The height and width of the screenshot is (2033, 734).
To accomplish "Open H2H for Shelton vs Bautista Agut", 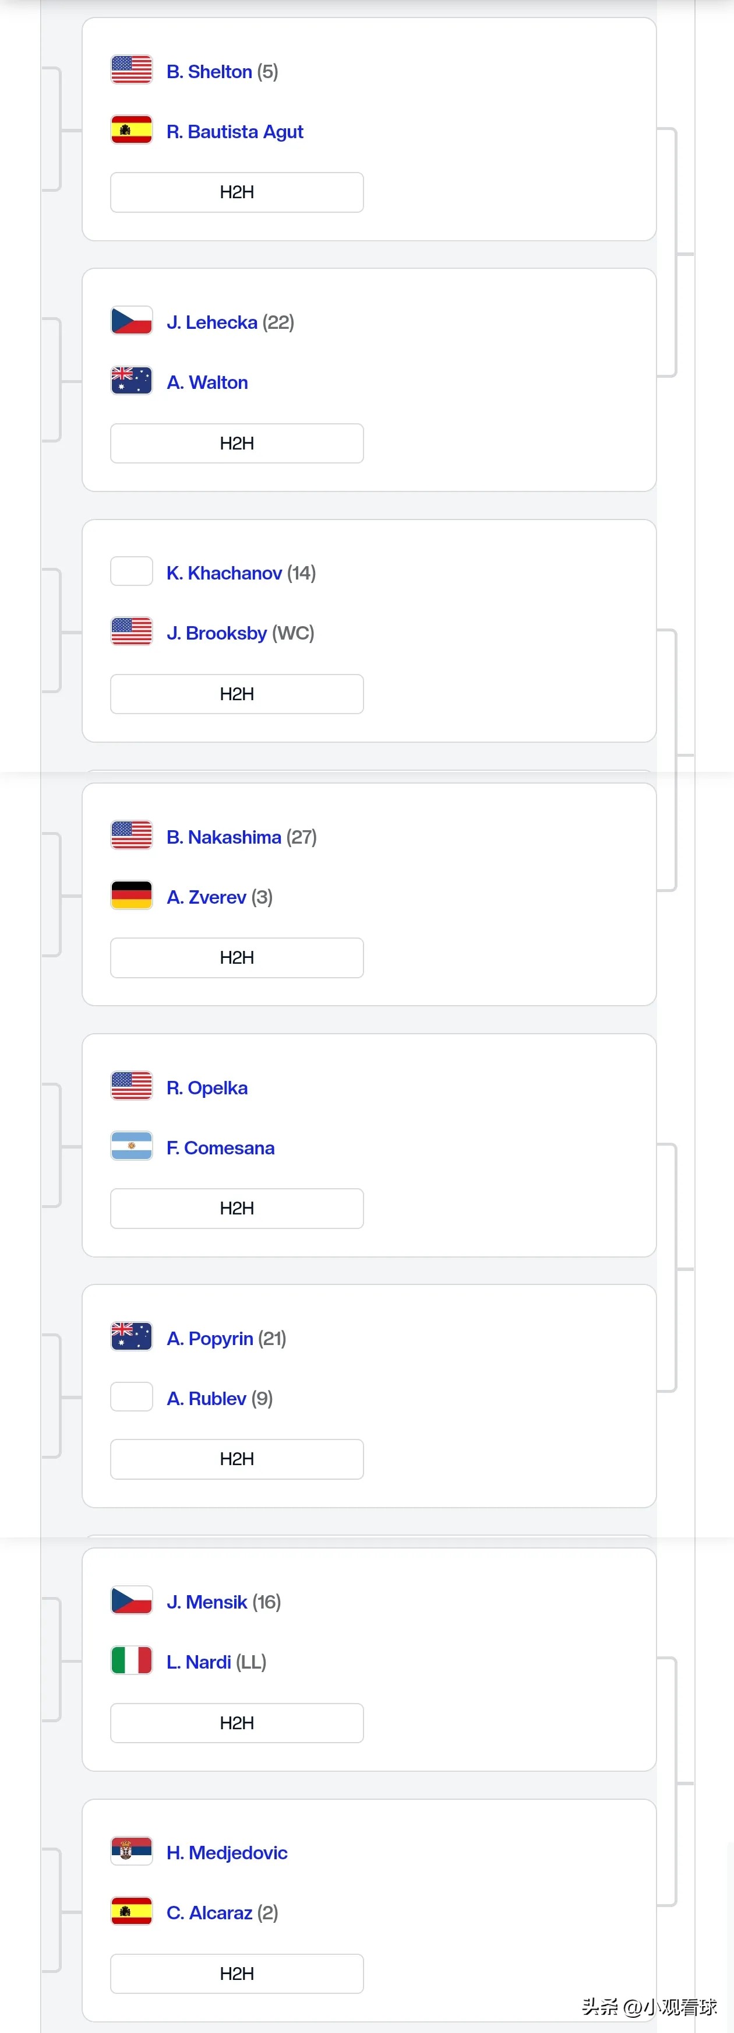I will coord(237,192).
